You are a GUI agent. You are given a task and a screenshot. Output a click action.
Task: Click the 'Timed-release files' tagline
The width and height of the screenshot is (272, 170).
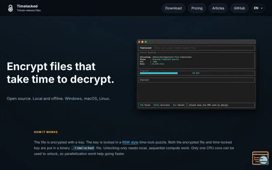[x=29, y=11]
